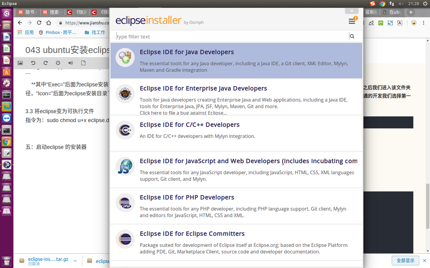
Task: Switch to the 最新版 Chrome tab
Action: pyautogui.click(x=371, y=12)
